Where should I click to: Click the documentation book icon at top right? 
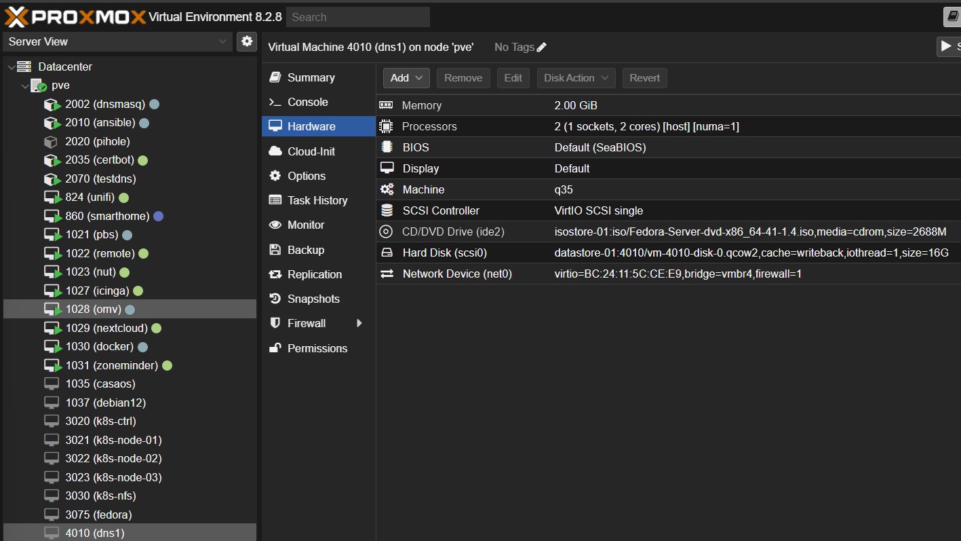coord(952,17)
